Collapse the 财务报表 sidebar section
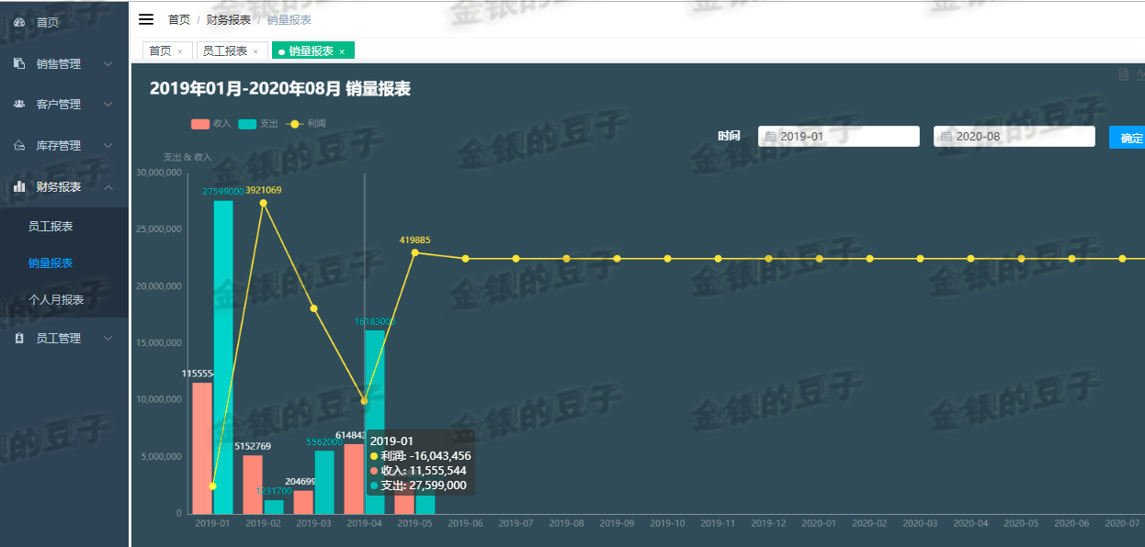1145x547 pixels. pyautogui.click(x=64, y=185)
